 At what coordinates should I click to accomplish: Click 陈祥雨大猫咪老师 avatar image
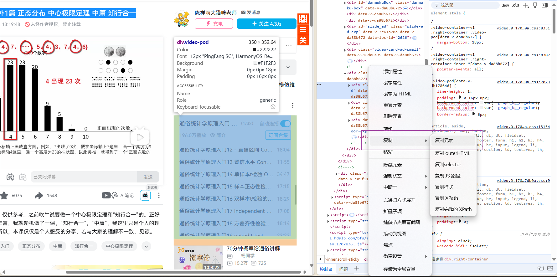coord(182,19)
